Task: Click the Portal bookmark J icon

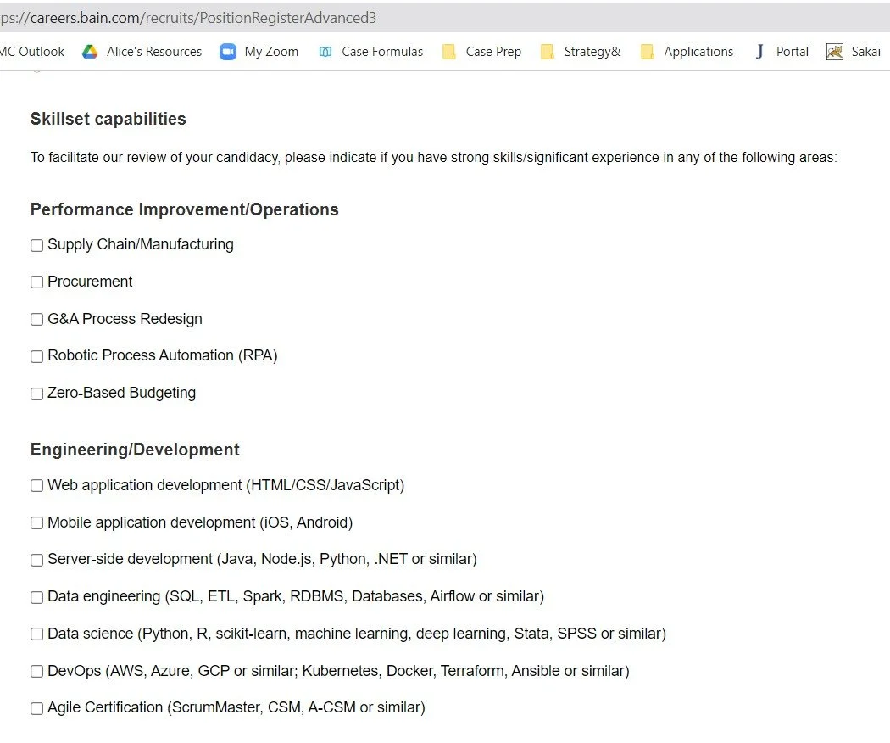Action: (x=759, y=52)
